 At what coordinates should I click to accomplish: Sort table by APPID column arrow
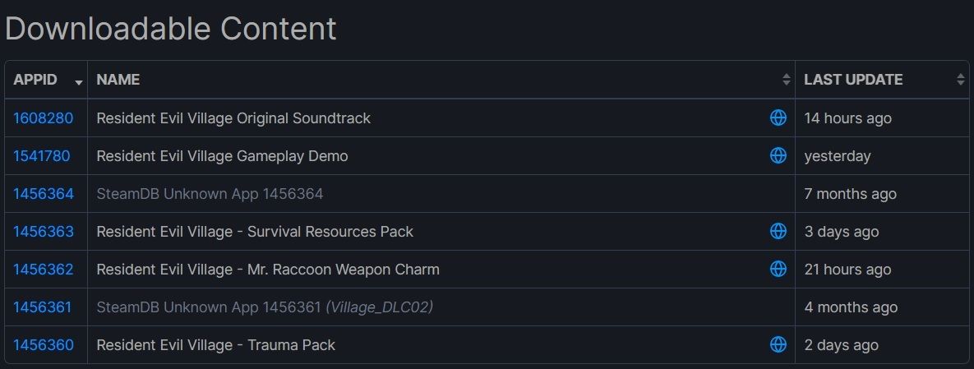[x=79, y=82]
